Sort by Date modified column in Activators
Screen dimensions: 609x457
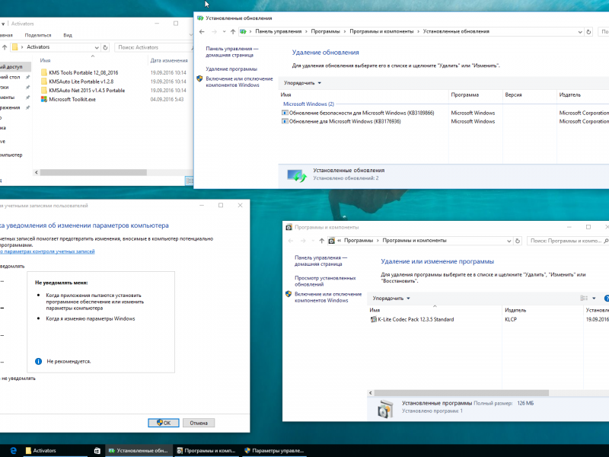coord(169,60)
